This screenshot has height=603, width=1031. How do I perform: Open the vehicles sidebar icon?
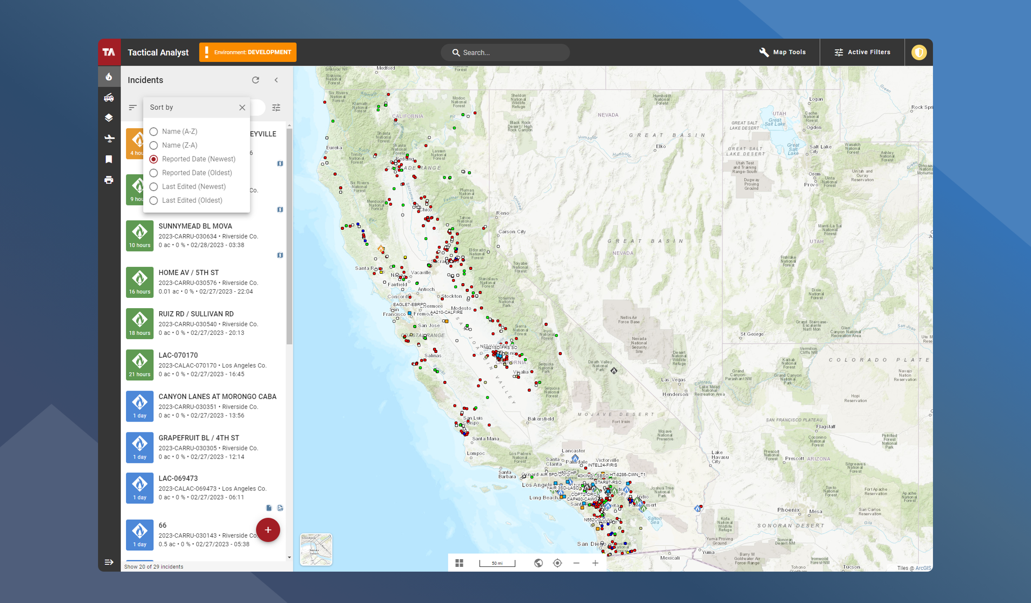click(x=109, y=98)
